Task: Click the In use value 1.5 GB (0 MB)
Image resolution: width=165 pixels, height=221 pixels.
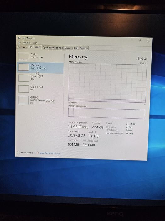Action: [78, 127]
